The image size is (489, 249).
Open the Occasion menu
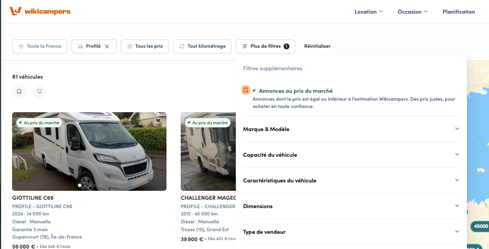click(413, 12)
